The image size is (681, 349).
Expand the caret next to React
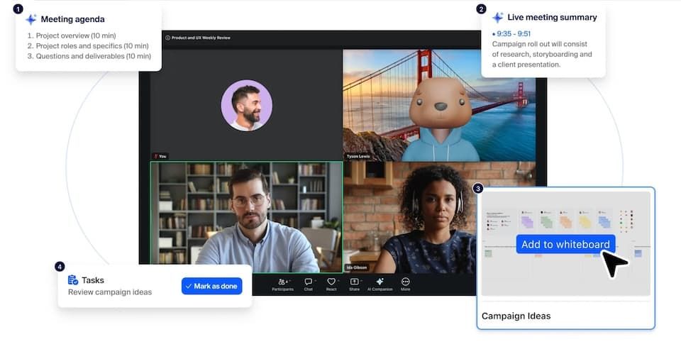(338, 281)
